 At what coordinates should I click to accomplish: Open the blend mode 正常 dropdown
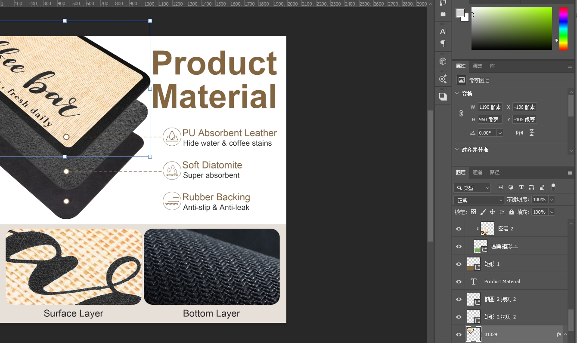click(478, 200)
